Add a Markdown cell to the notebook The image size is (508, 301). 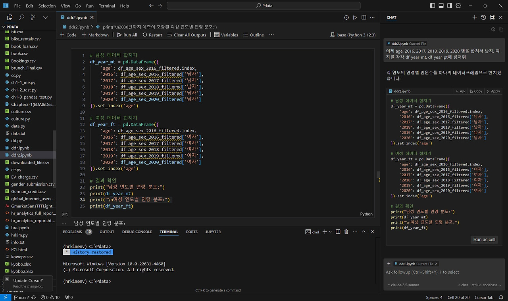(95, 35)
